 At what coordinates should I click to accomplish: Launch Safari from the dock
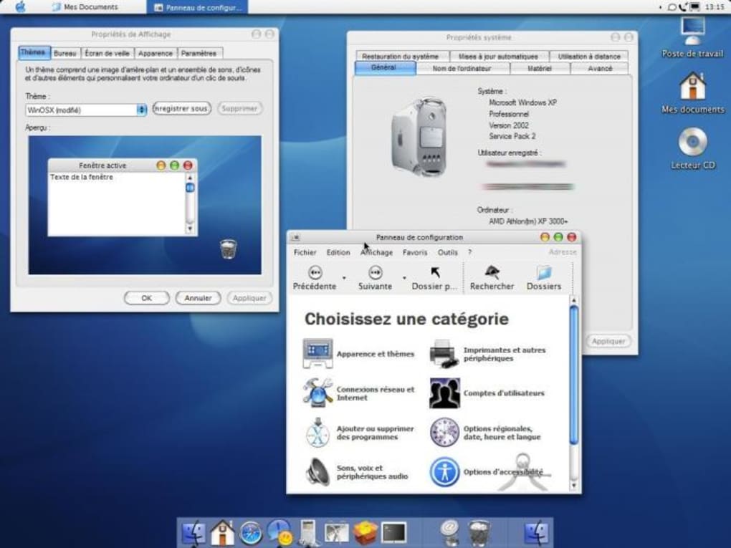click(251, 532)
